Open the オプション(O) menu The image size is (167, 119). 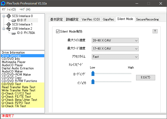pyautogui.click(x=9, y=9)
